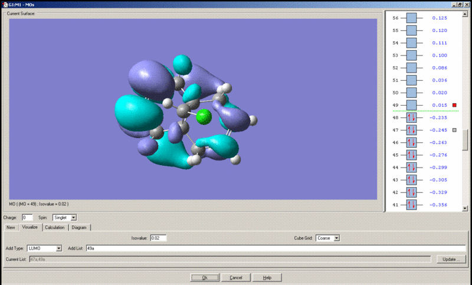Click the Ok button
The width and height of the screenshot is (472, 285).
205,277
